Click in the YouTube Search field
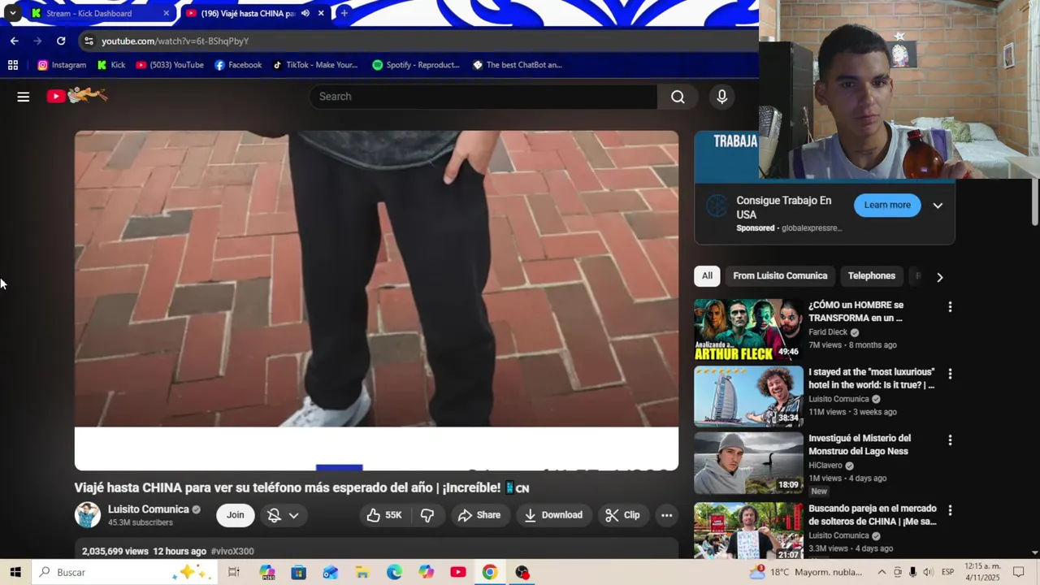The image size is (1040, 585). coord(483,97)
